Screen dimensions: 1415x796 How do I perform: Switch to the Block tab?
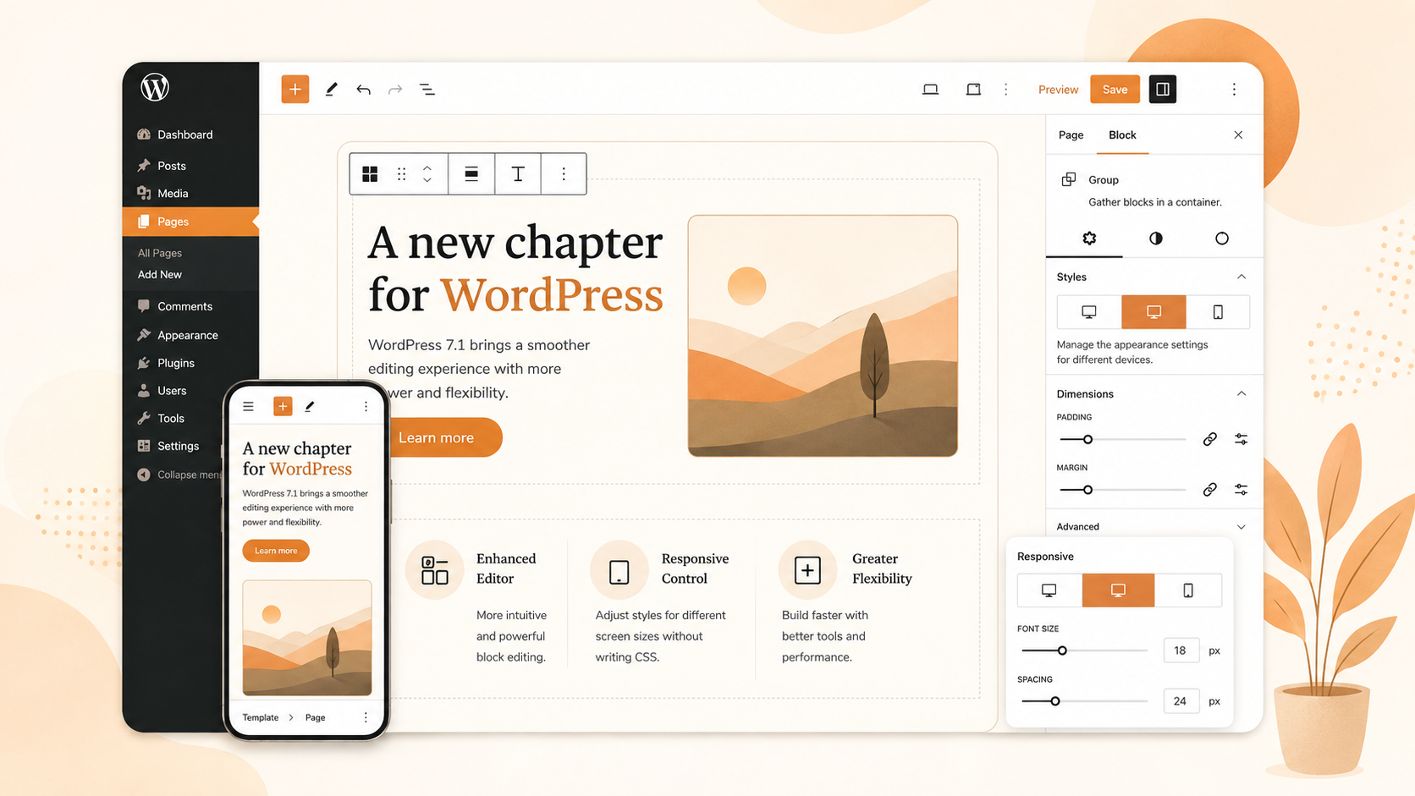pyautogui.click(x=1122, y=134)
